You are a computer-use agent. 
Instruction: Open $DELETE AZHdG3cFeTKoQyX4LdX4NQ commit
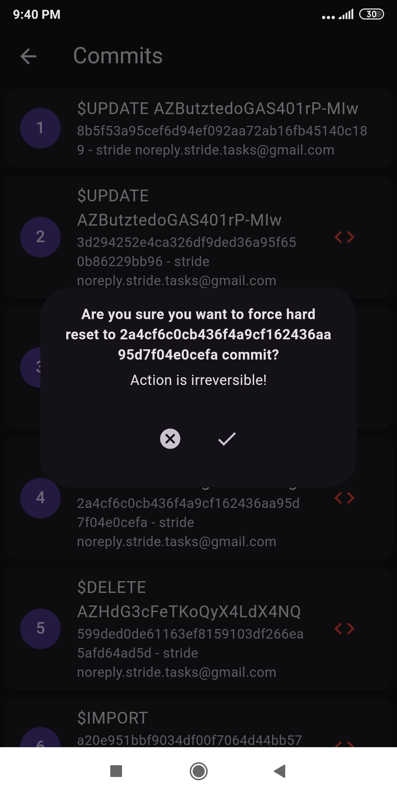pyautogui.click(x=189, y=611)
